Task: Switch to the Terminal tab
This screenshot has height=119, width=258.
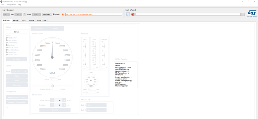Action: (31, 21)
